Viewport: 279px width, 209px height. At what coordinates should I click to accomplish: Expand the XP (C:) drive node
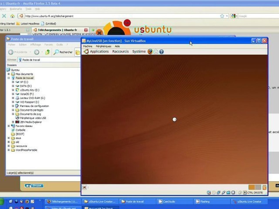(13, 82)
